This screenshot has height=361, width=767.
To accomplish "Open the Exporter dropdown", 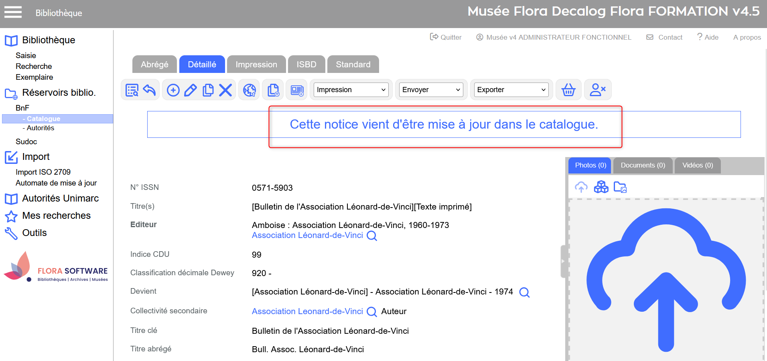I will (x=511, y=90).
